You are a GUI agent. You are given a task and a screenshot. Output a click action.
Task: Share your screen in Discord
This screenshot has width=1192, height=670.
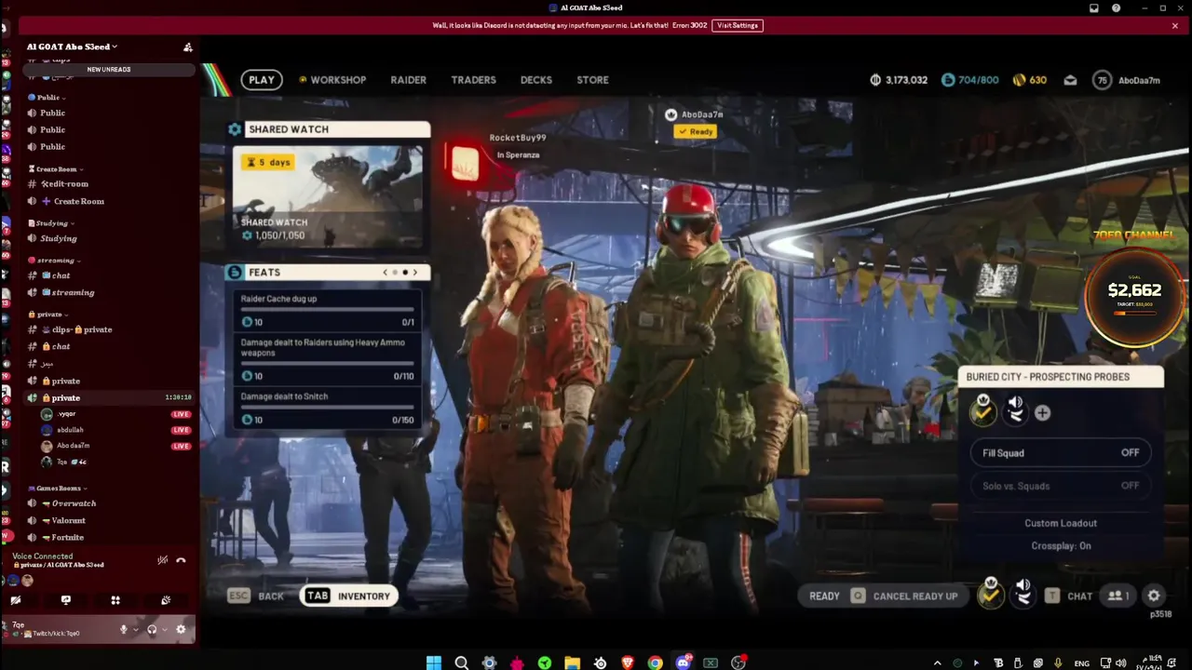click(65, 600)
